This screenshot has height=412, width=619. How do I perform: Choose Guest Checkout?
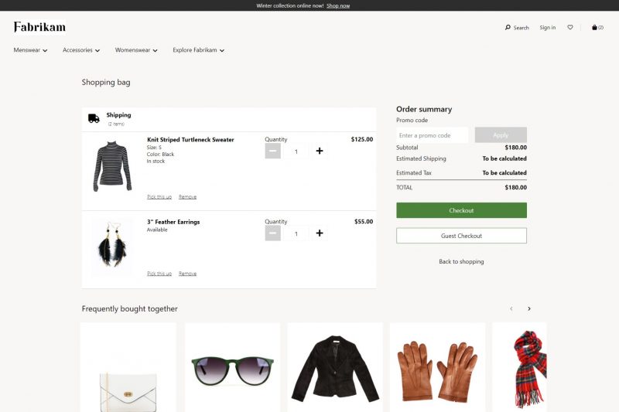coord(461,236)
